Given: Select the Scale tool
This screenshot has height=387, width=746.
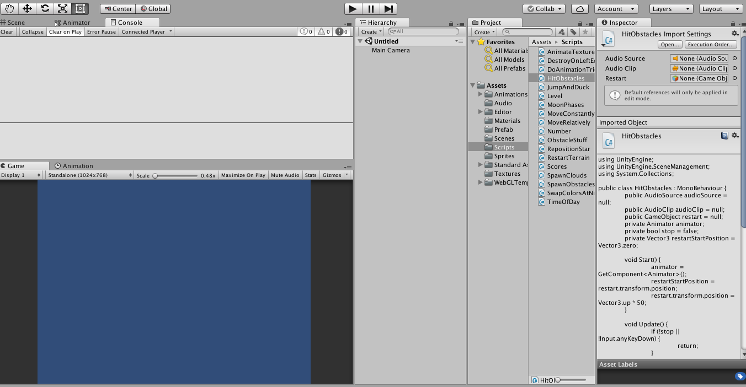Looking at the screenshot, I should click(62, 9).
